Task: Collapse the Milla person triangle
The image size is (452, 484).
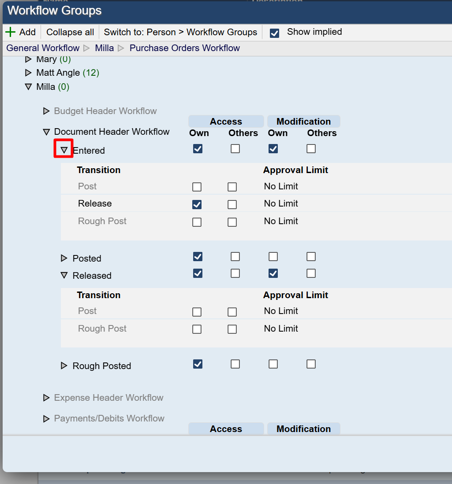Action: tap(29, 87)
